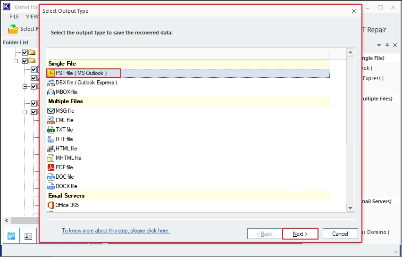Click the pin icon of the right side panel
This screenshot has width=402, height=257.
point(387,45)
